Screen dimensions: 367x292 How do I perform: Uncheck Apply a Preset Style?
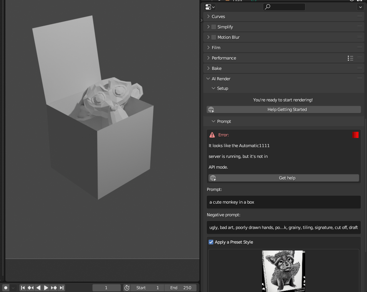point(211,242)
